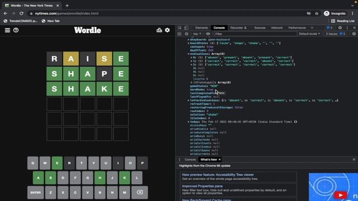Viewport: 358px width, 201px height.
Task: Switch to the Sources tab
Action: pos(260,28)
